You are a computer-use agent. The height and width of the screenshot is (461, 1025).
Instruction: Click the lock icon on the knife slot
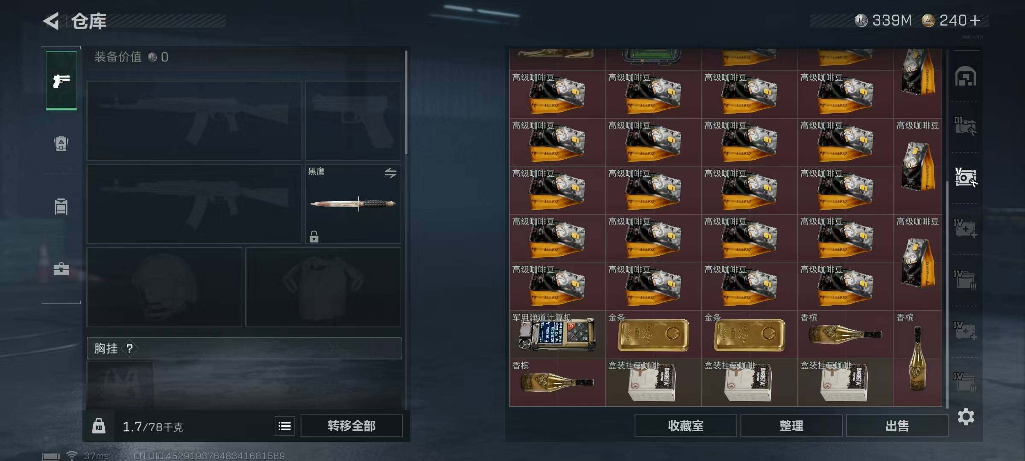click(314, 236)
